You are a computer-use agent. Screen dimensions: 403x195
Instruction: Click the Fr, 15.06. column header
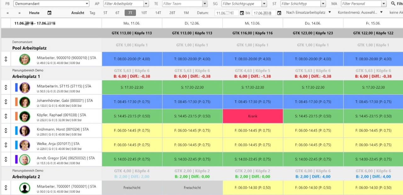tap(373, 23)
